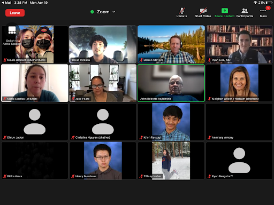Select Tiffany Nahar's photo tile
Image resolution: width=274 pixels, height=205 pixels.
point(171,161)
